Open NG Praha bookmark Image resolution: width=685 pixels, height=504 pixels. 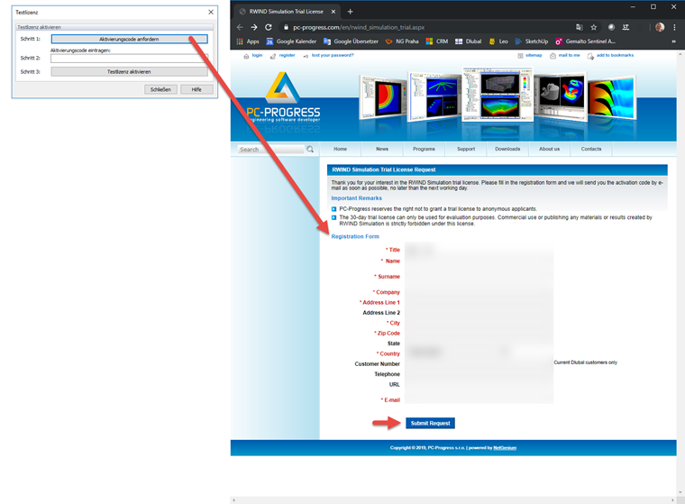pyautogui.click(x=402, y=41)
